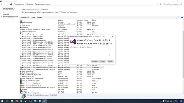Click the taskbar clock and date
Image resolution: width=184 pixels, height=103 pixels.
click(176, 101)
